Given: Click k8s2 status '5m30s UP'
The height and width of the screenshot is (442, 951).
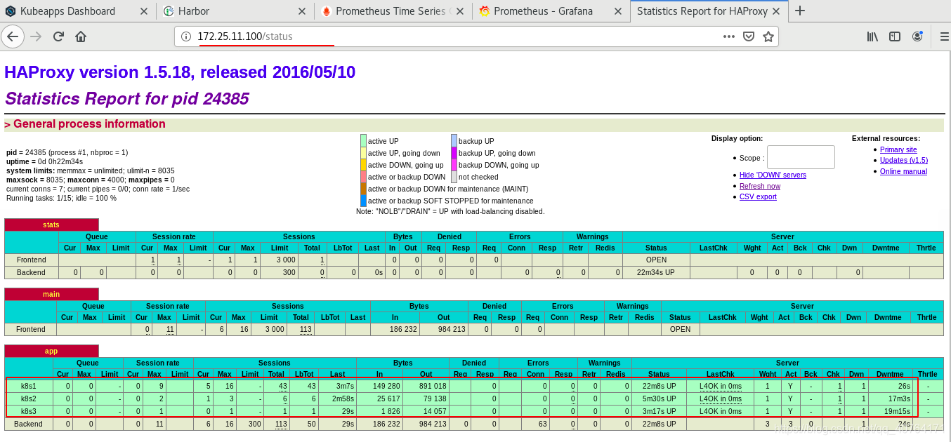Looking at the screenshot, I should pos(659,399).
